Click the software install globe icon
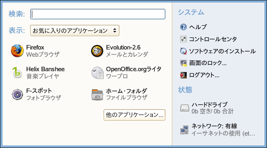Image resolution: width=267 pixels, height=148 pixels. 184,51
